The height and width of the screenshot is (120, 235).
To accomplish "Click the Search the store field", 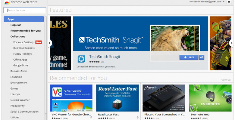I will 25,10.
